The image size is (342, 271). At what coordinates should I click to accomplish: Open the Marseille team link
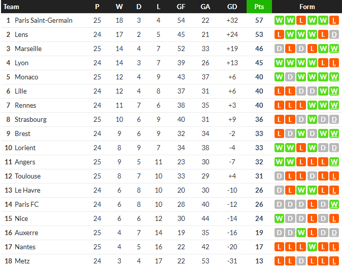coord(28,49)
